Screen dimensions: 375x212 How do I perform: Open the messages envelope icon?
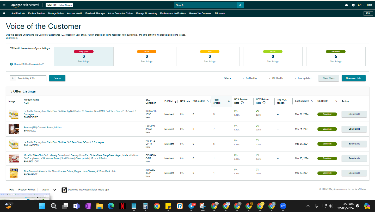point(347,5)
